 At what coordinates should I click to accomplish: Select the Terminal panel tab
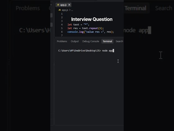pyautogui.click(x=107, y=41)
